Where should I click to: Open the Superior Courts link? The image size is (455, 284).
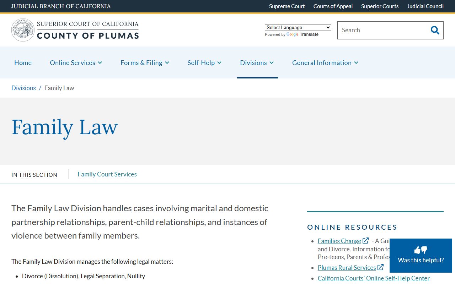click(380, 6)
